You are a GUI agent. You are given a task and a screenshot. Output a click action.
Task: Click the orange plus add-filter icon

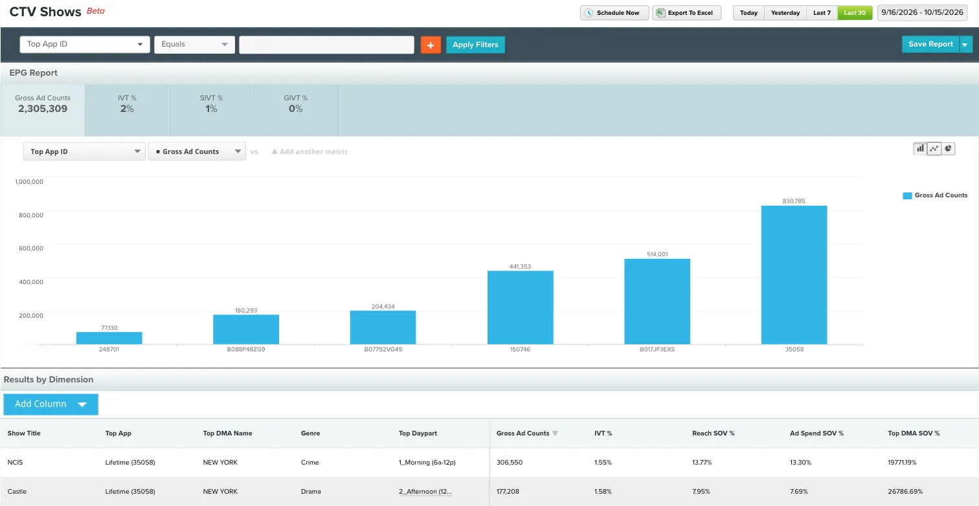tap(431, 45)
